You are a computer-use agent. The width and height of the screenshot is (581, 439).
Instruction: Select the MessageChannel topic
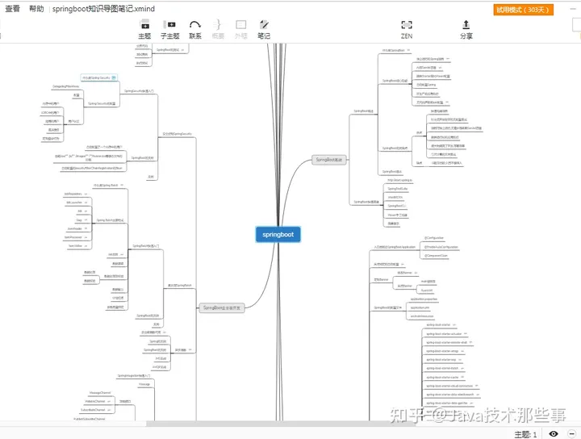coord(100,393)
